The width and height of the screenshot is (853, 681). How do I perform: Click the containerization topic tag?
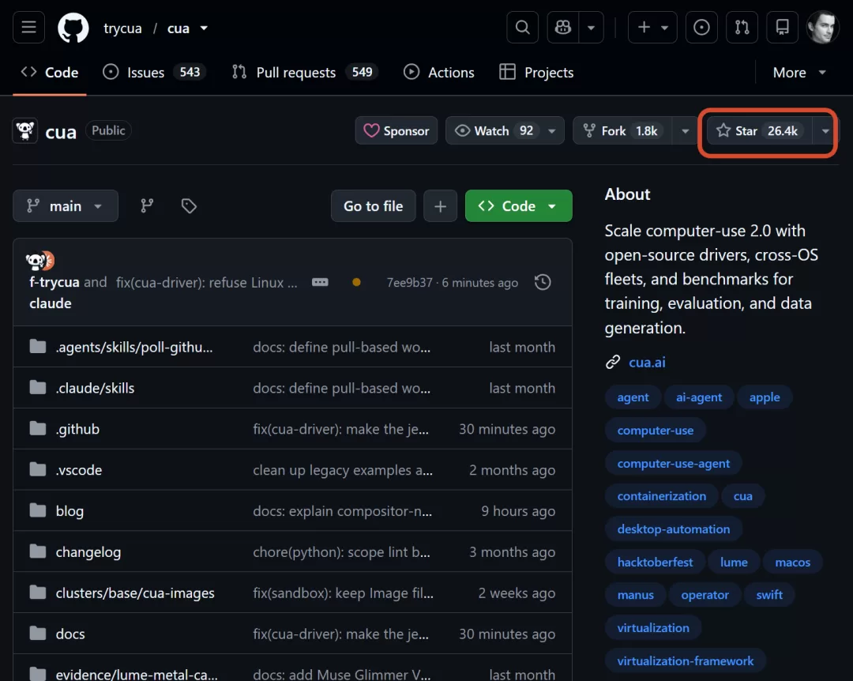[662, 496]
